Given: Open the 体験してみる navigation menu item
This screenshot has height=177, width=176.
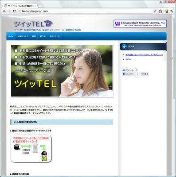Looking at the screenshot, I should pyautogui.click(x=23, y=36).
